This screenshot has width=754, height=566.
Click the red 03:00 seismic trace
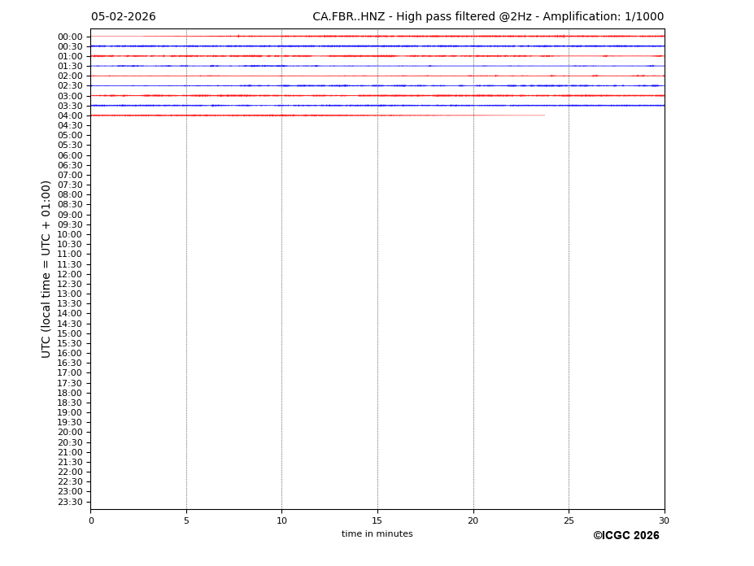tap(377, 95)
